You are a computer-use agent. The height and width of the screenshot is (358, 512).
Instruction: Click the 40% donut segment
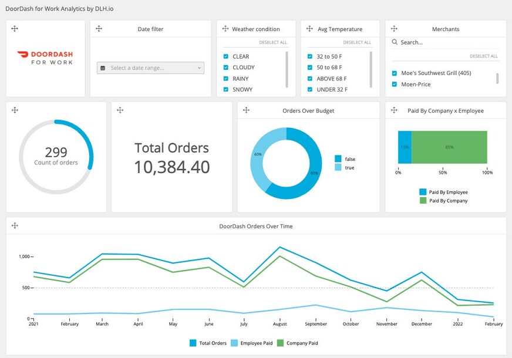click(x=258, y=154)
